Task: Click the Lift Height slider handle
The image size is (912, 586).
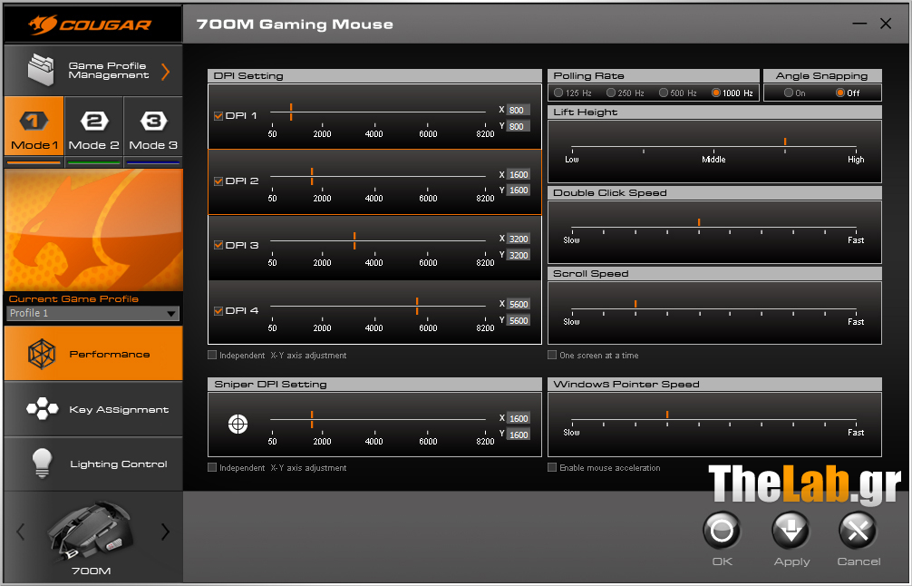Action: 785,142
